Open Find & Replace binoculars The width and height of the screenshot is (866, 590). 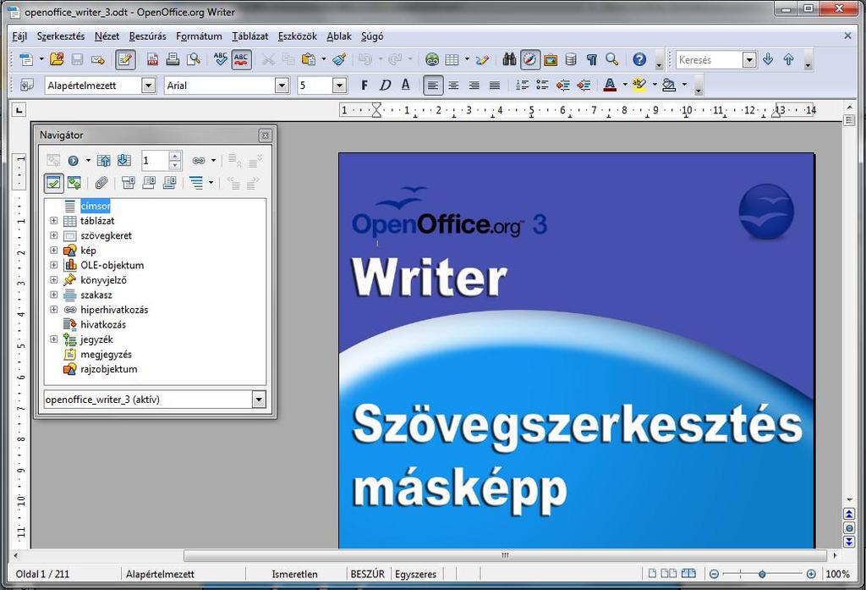(509, 59)
